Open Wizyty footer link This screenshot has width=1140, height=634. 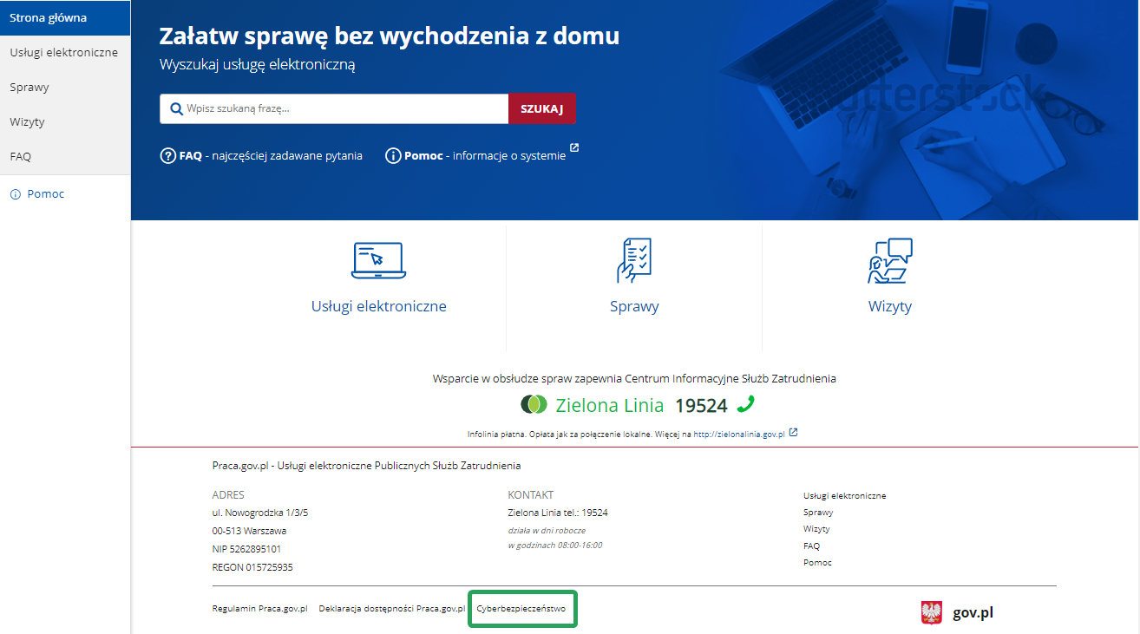[x=816, y=529]
